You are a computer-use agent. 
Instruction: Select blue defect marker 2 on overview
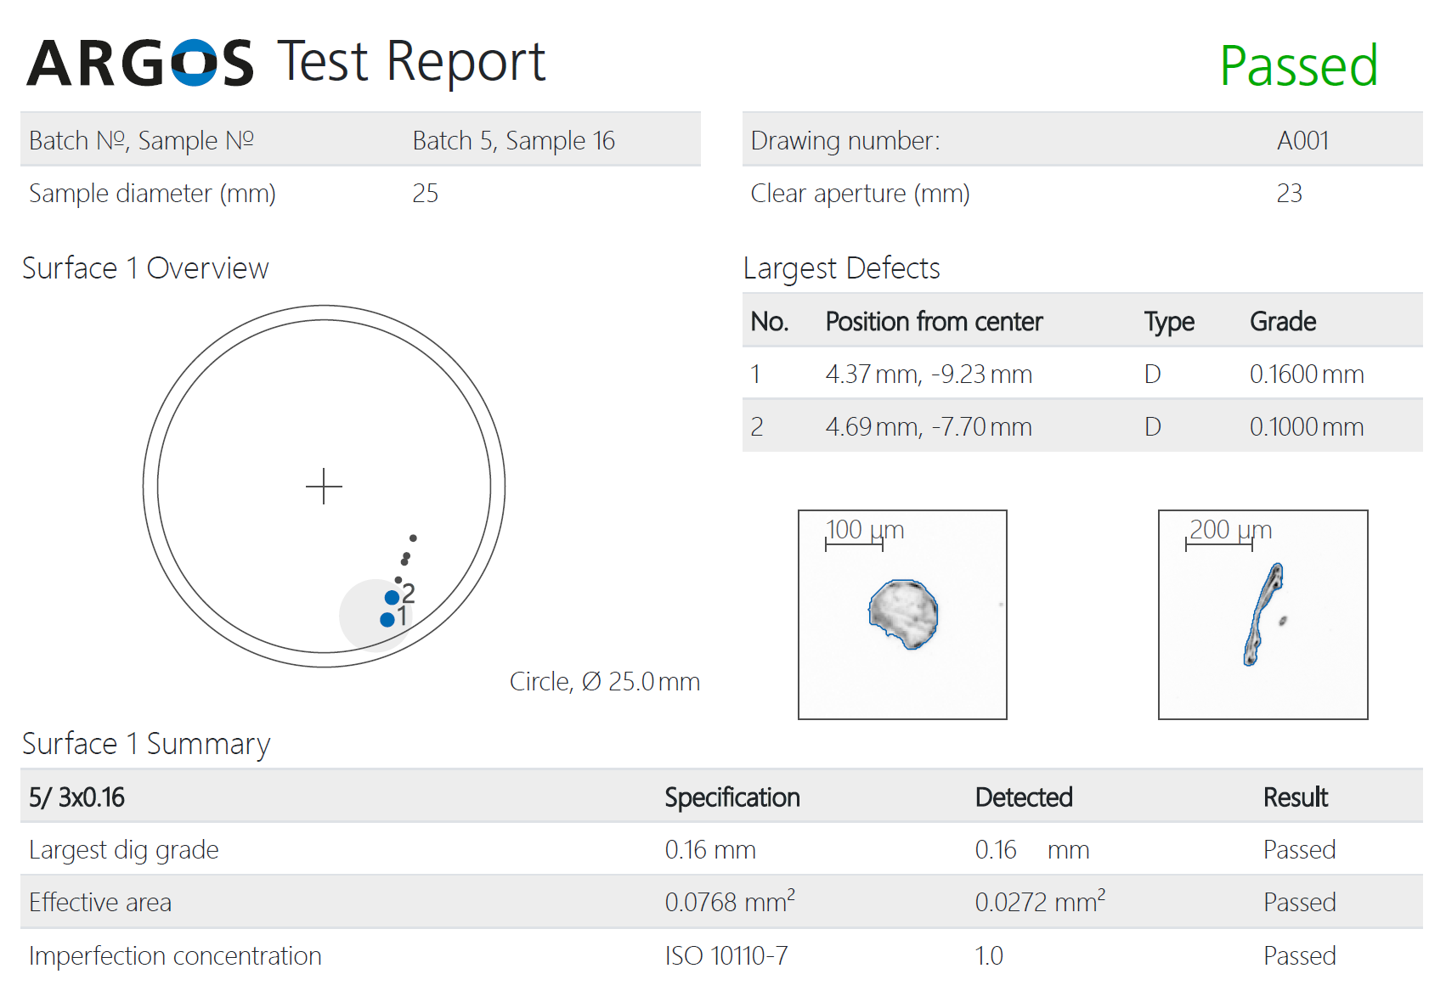[x=392, y=598]
